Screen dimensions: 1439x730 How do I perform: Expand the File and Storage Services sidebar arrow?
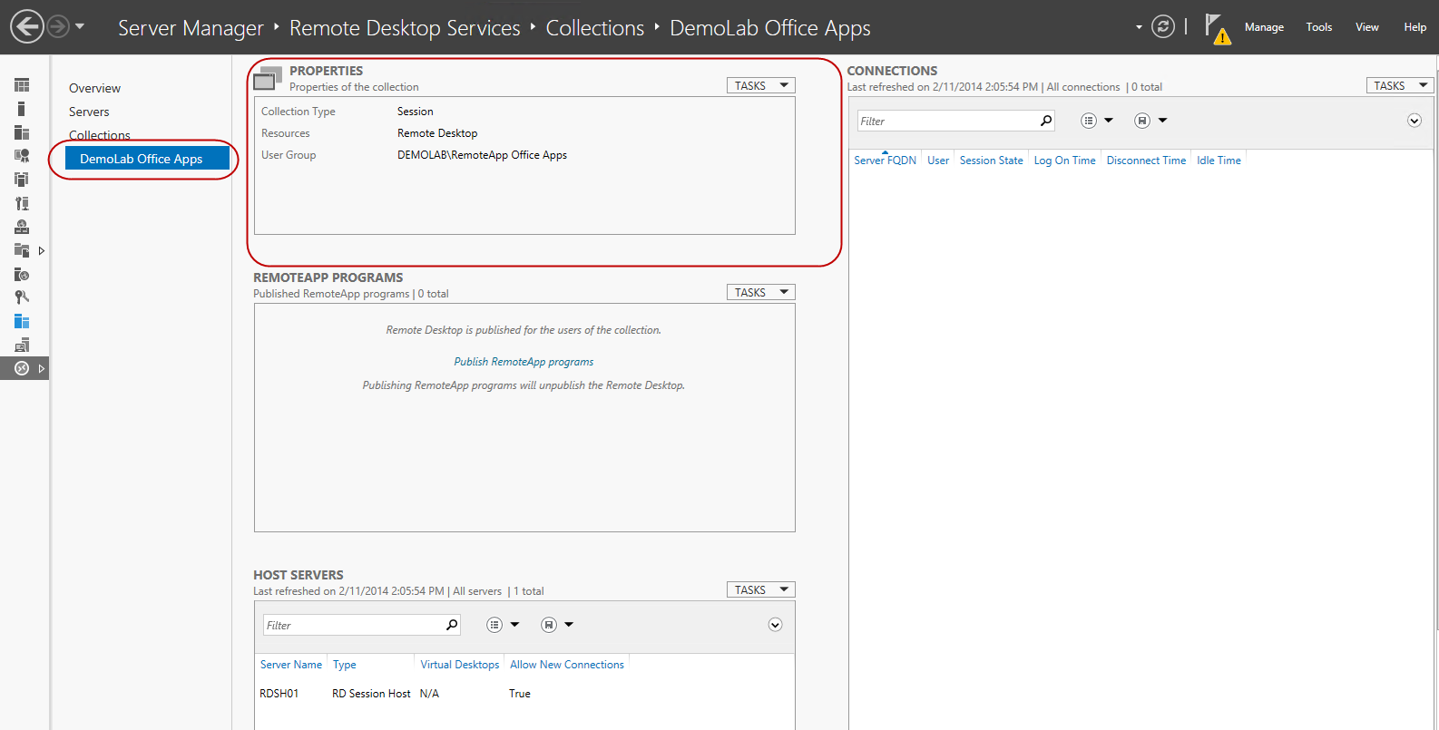coord(41,250)
